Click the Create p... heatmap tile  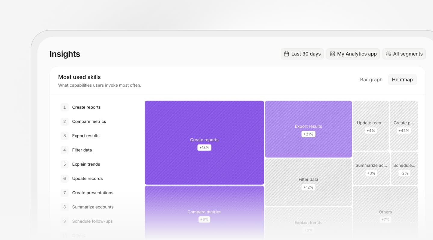pyautogui.click(x=404, y=126)
